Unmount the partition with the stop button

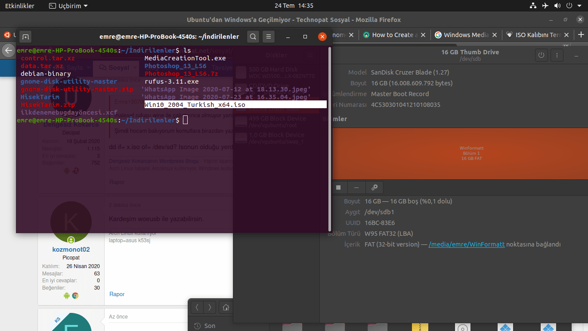coord(338,187)
